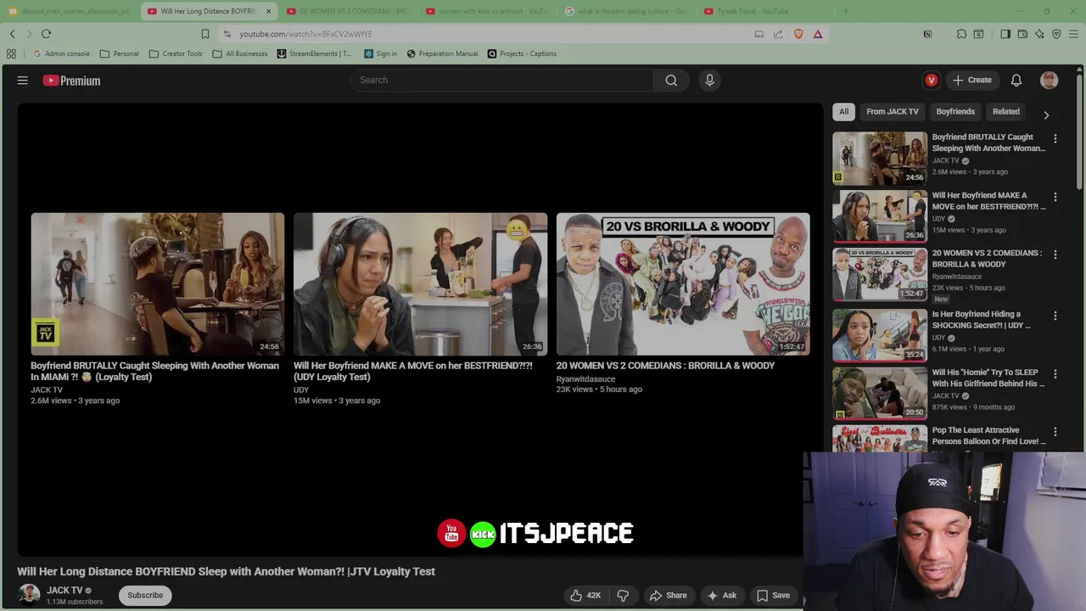Open the Notion extension icon
This screenshot has width=1086, height=611.
point(927,34)
